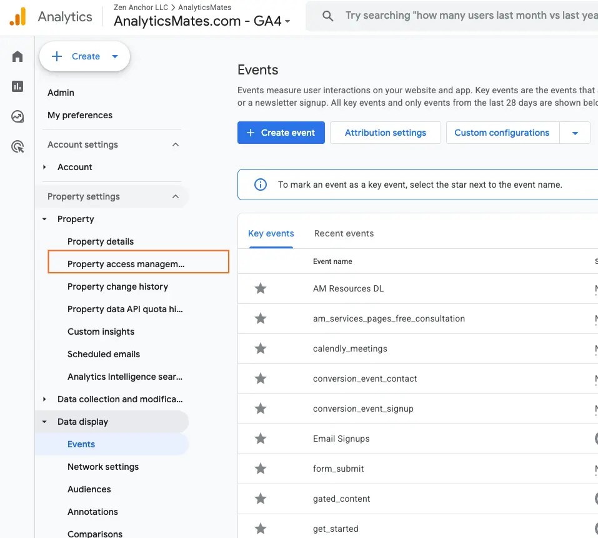Open the Reports bar chart icon
The image size is (598, 538).
coord(17,86)
